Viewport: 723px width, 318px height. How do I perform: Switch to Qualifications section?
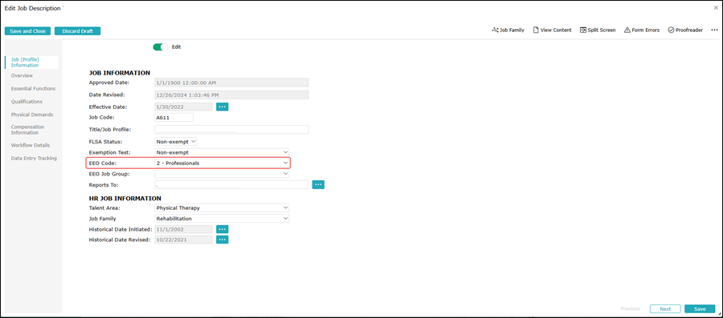pos(27,102)
